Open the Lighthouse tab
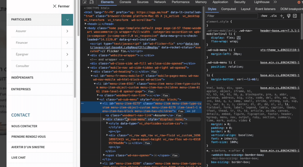The height and width of the screenshot is (167, 303). [x=262, y=2]
